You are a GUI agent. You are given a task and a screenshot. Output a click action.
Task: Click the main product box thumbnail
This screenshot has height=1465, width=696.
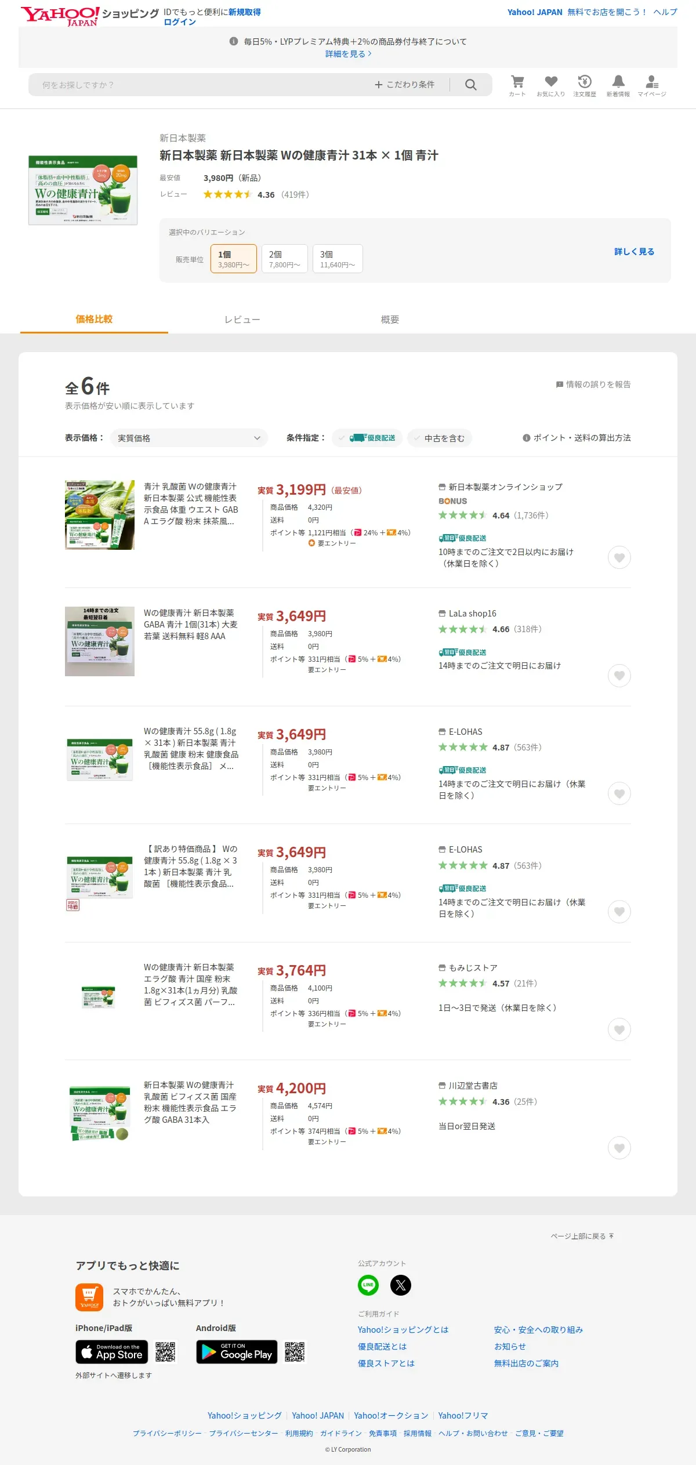point(83,190)
